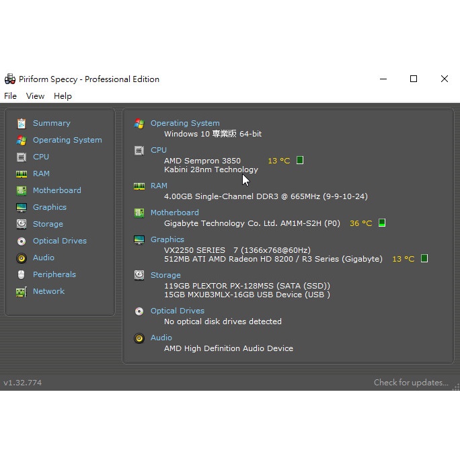Select the Audio speaker icon in sidebar
This screenshot has height=460, width=460.
coord(22,258)
